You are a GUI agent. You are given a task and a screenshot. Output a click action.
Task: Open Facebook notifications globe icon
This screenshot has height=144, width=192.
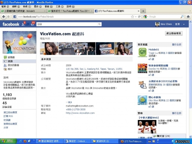coord(33,24)
